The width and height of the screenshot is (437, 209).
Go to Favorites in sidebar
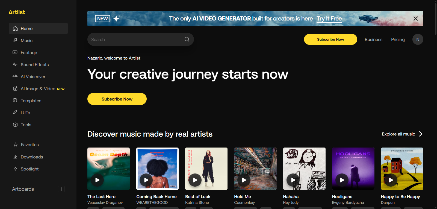tap(38, 145)
